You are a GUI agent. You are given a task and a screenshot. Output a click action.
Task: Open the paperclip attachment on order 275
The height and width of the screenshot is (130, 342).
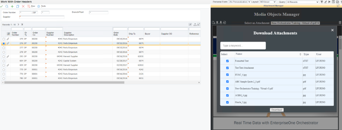tap(8, 39)
